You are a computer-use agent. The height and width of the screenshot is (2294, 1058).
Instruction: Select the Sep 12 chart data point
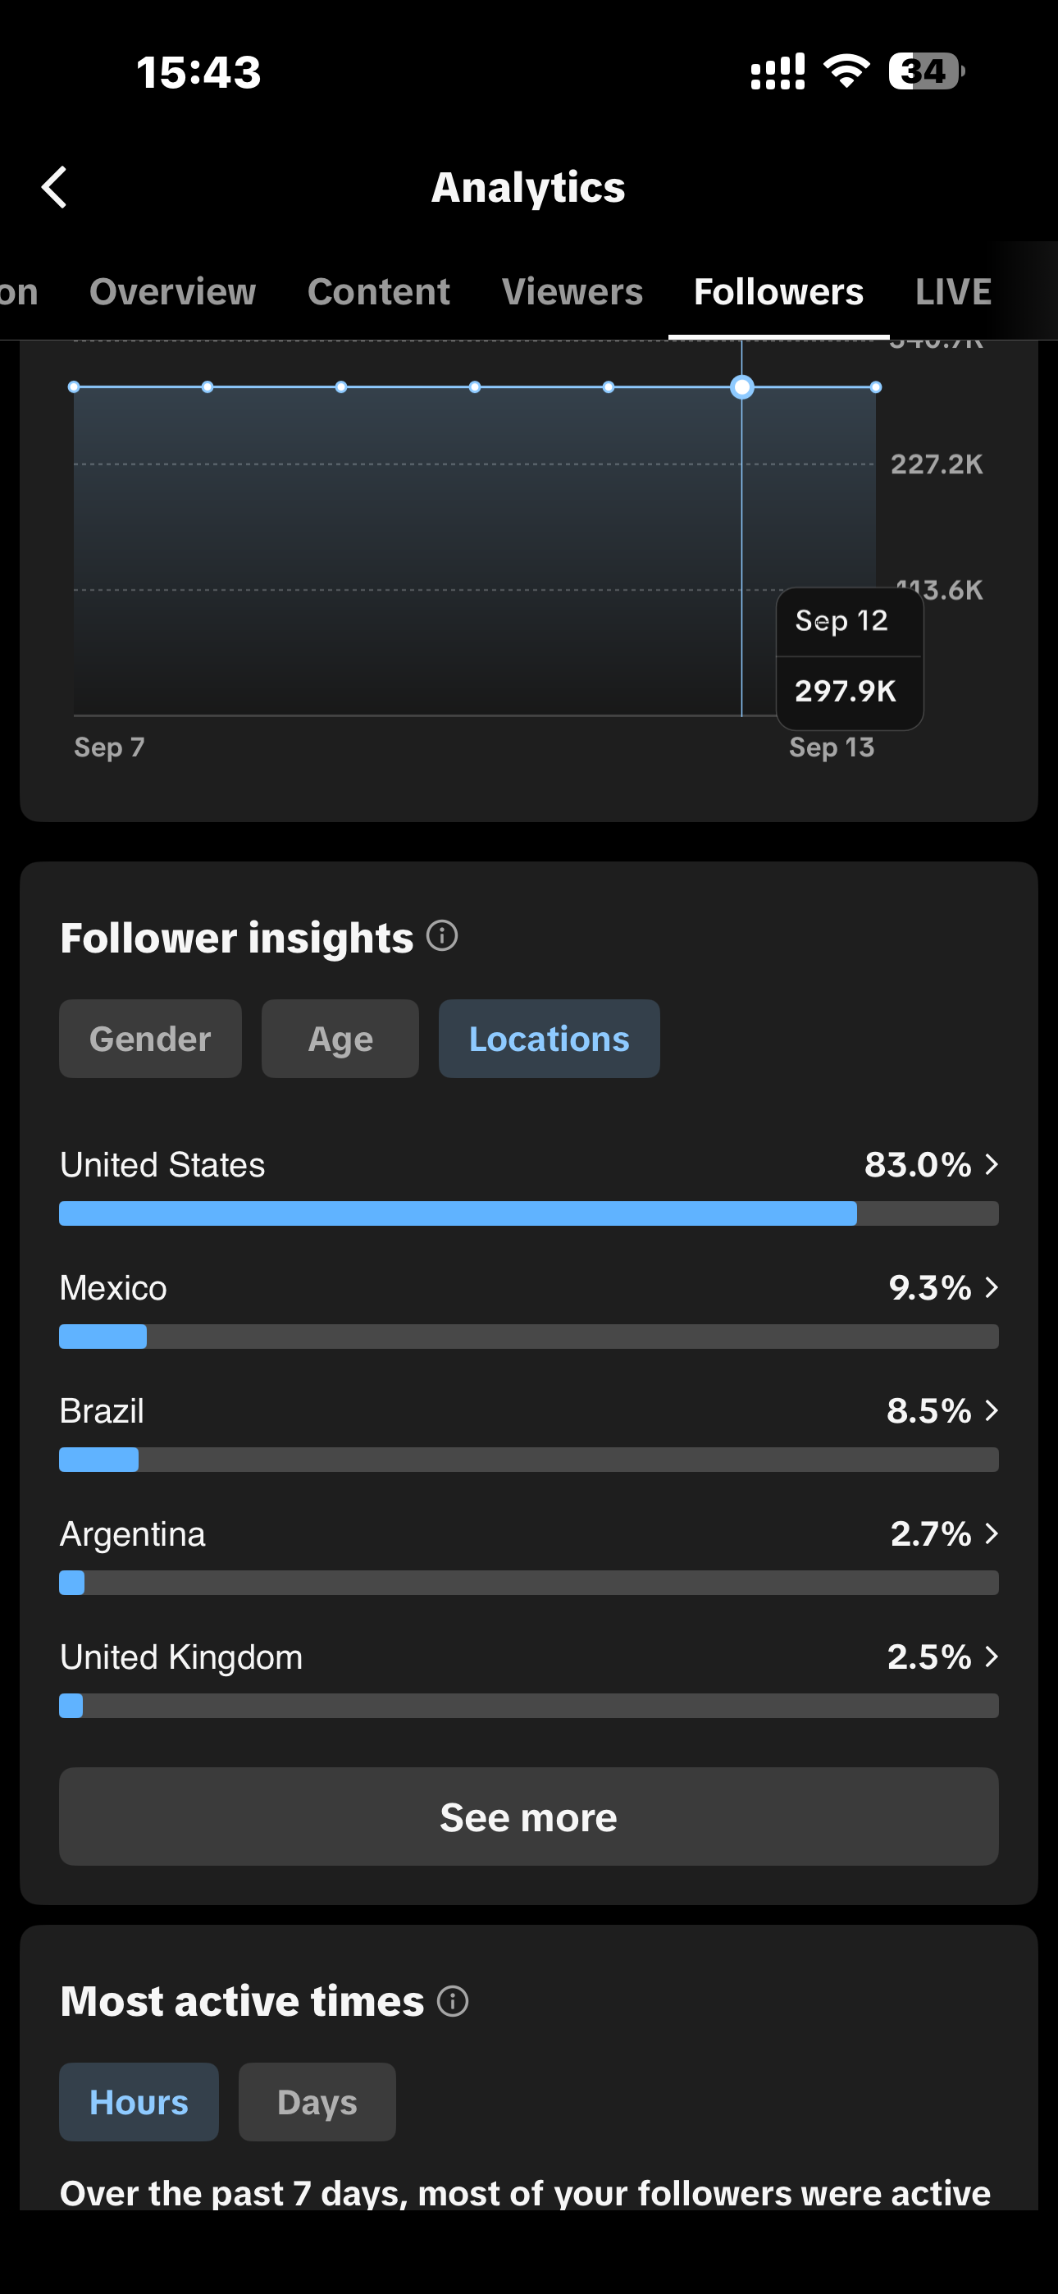pyautogui.click(x=742, y=387)
